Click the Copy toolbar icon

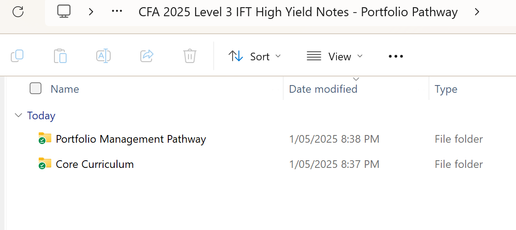tap(17, 56)
